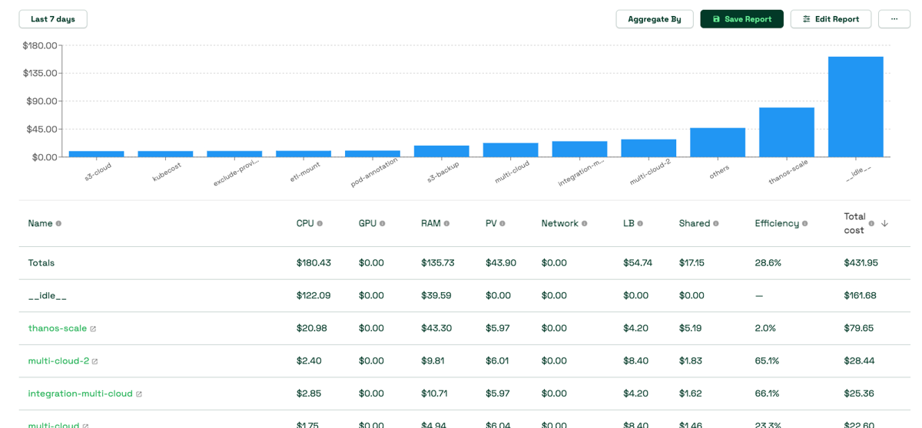This screenshot has height=428, width=922.
Task: Click the info icon beside GPU column
Action: (382, 224)
